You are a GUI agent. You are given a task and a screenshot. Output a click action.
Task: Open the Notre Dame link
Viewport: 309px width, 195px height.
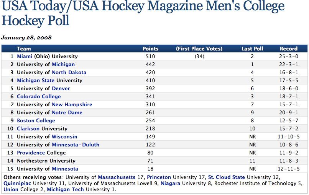[67, 113]
